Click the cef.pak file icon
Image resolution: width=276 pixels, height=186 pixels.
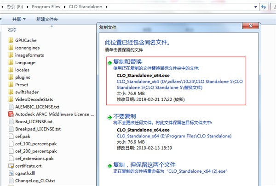[11, 136]
